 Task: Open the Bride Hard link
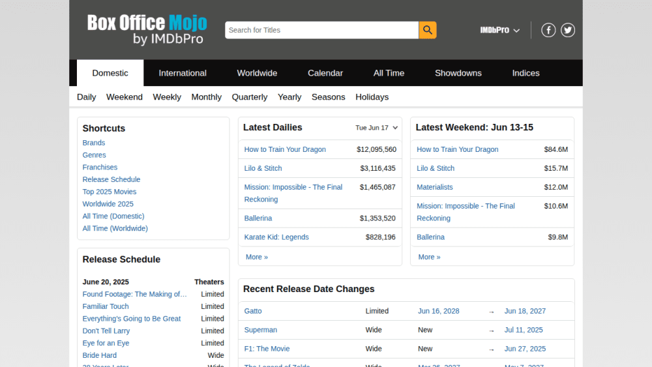coord(99,355)
